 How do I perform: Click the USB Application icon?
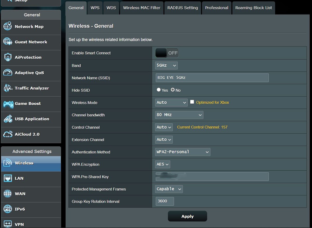click(x=8, y=119)
